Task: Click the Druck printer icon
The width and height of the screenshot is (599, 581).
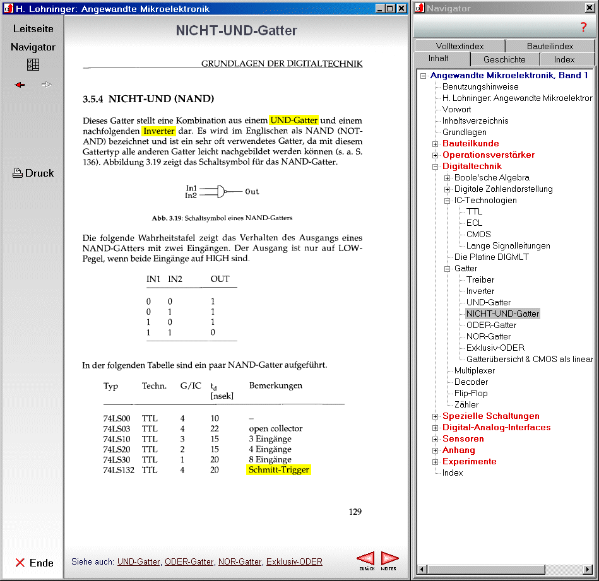Action: (x=18, y=173)
